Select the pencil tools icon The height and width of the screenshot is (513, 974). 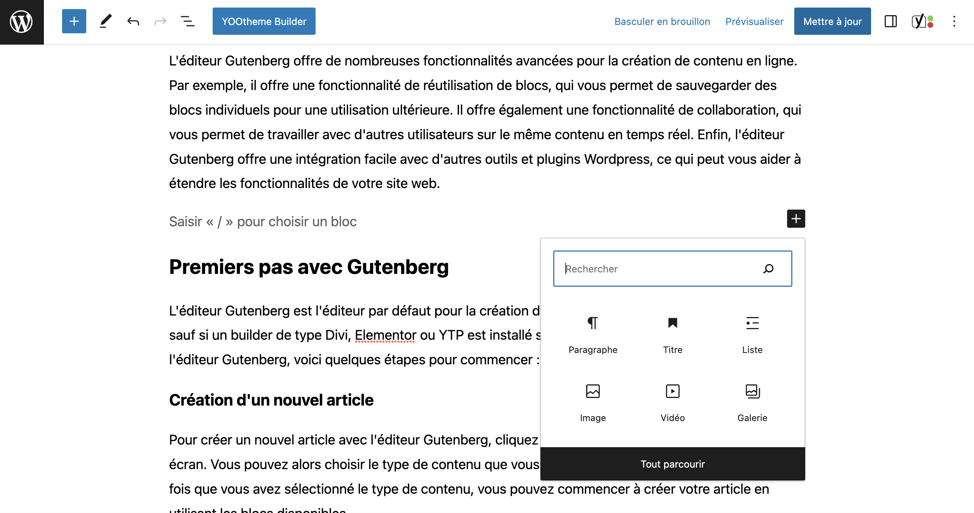tap(106, 21)
